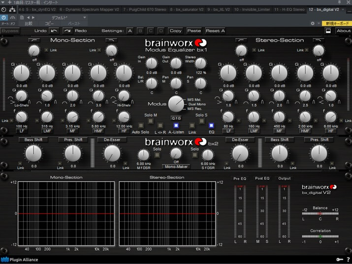The width and height of the screenshot is (352, 264).
Task: Enable the Solo S button
Action: pos(201,121)
